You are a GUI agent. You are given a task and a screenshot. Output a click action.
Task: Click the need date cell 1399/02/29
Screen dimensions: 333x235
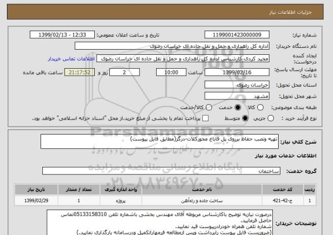[36, 200]
